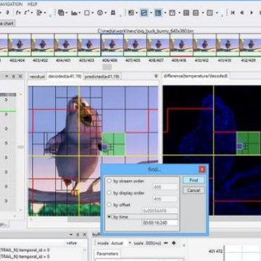Click the stream order value field
The width and height of the screenshot is (261, 261).
click(x=165, y=187)
